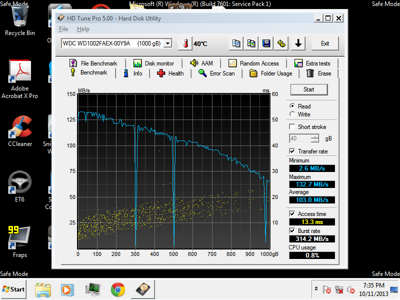Viewport: 400px width, 300px height.
Task: Copy screenshot to clipboard icon
Action: pos(251,43)
